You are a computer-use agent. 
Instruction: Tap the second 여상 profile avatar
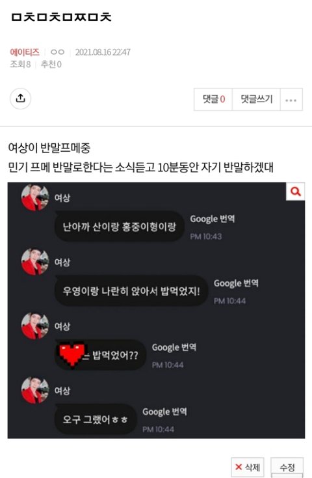click(x=35, y=262)
